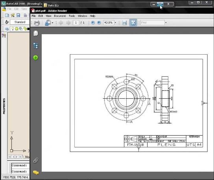This screenshot has width=214, height=180.
Task: Open the Edit menu in AutoCAD window
Action: click(16, 9)
